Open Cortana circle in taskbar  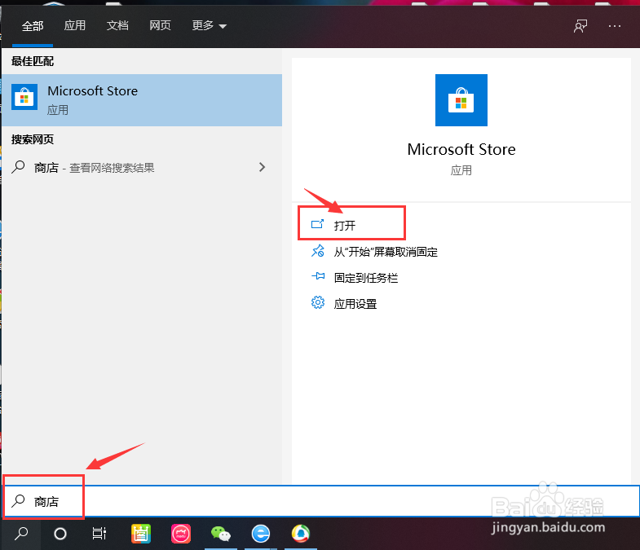coord(60,534)
